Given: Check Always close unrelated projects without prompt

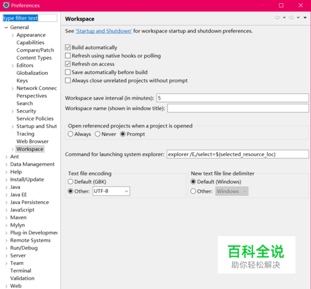Looking at the screenshot, I should click(x=68, y=81).
